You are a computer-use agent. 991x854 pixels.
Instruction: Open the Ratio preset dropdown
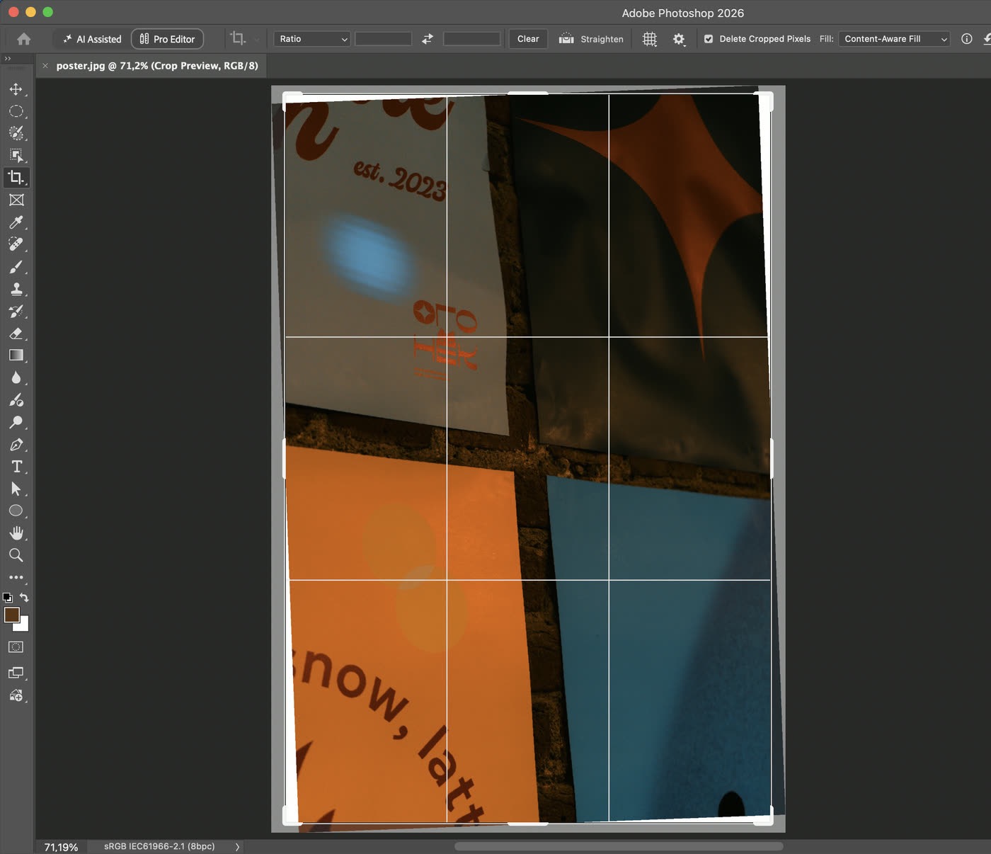coord(312,39)
